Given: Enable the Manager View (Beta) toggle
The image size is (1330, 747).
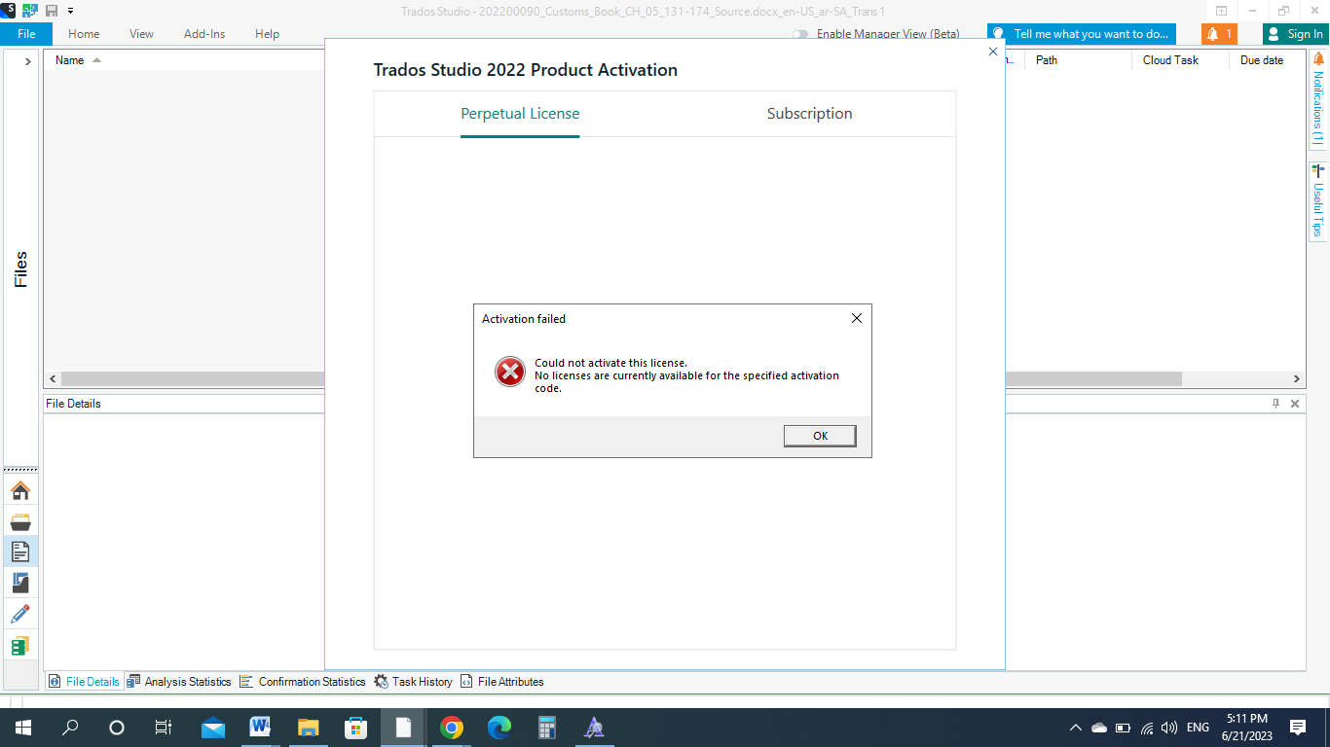Looking at the screenshot, I should click(x=800, y=32).
